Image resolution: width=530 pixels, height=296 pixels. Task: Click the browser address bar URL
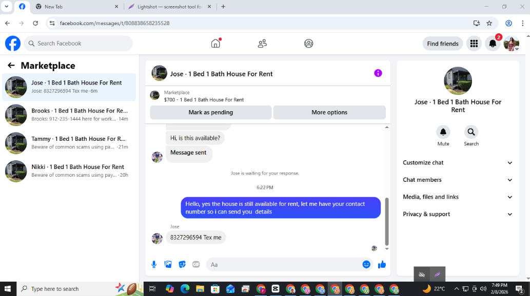(x=115, y=23)
